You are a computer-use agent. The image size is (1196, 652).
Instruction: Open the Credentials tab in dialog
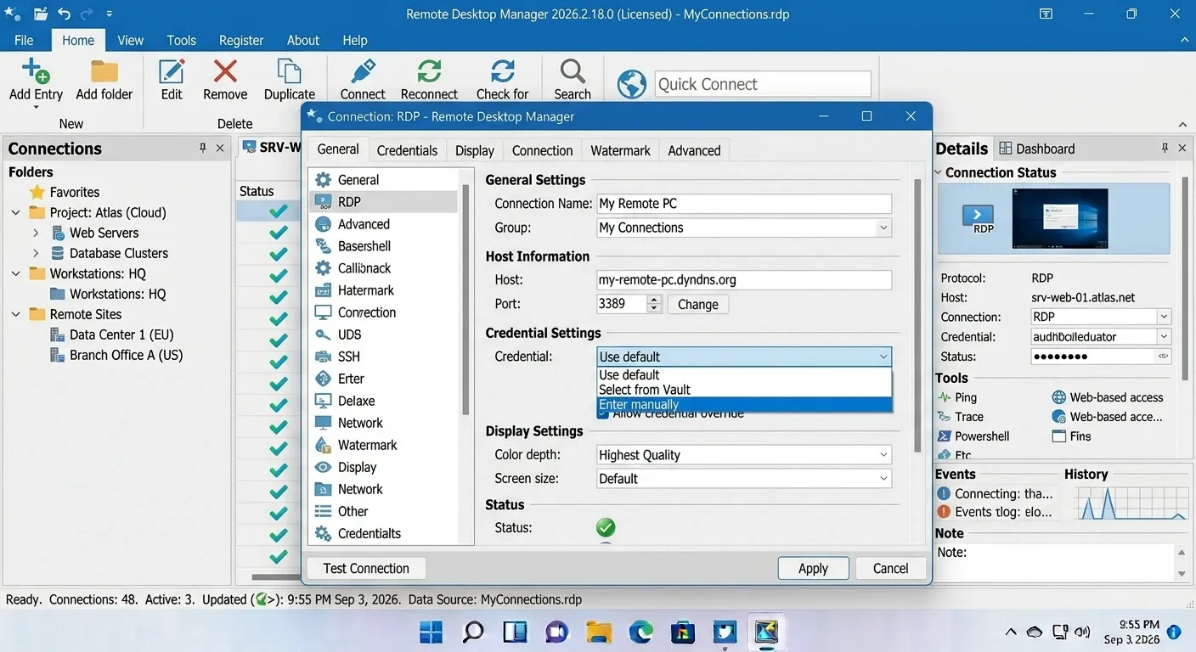pos(407,150)
